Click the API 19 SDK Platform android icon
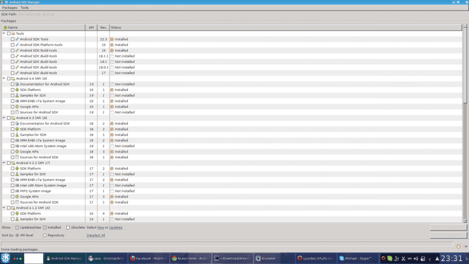This screenshot has width=469, height=264. 17,90
